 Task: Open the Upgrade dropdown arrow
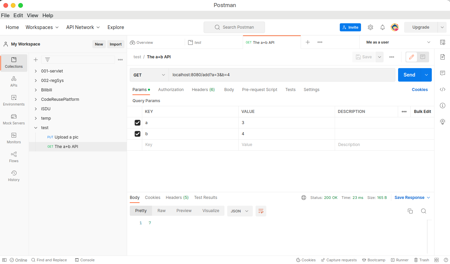(442, 27)
